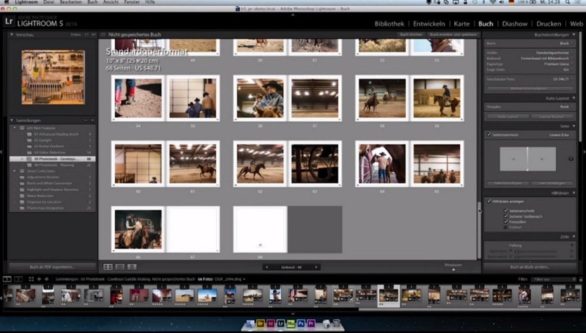Open filter preset dropdown in filmstrip bar
The image size is (586, 333).
pyautogui.click(x=555, y=279)
